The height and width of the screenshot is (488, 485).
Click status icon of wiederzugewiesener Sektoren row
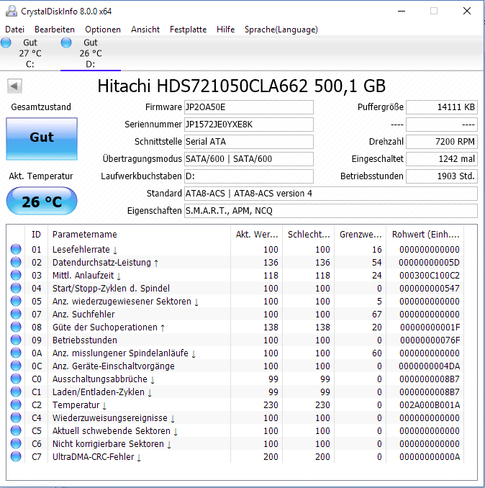click(x=16, y=302)
